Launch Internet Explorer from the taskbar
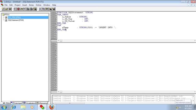196x110 pixels. [14, 107]
